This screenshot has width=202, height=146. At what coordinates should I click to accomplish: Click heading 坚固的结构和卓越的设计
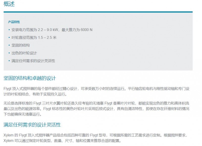tap(30, 78)
